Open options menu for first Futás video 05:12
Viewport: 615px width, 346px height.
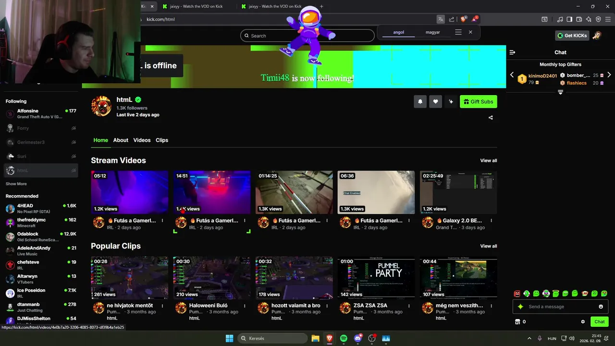[162, 221]
